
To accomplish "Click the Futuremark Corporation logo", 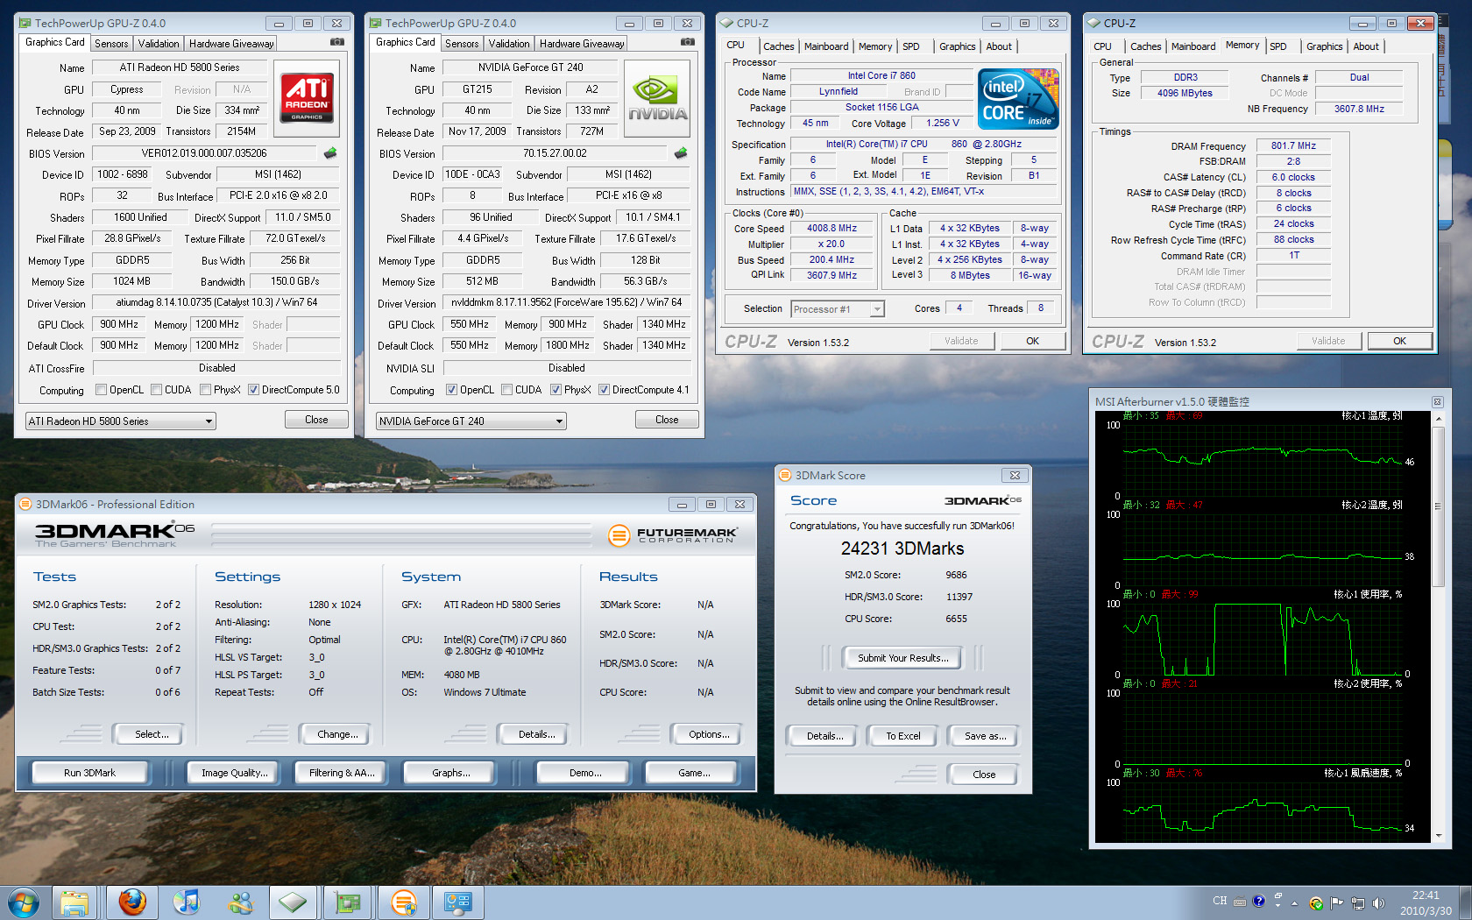I will [673, 535].
